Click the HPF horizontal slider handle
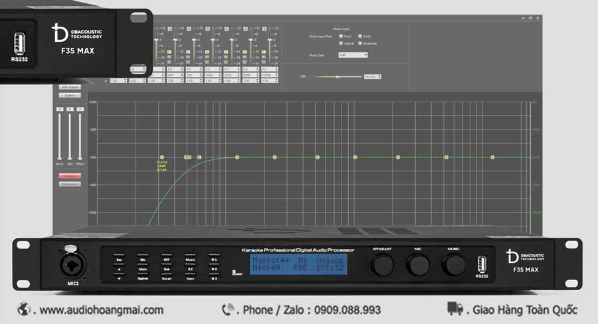This screenshot has width=598, height=324. (x=338, y=76)
